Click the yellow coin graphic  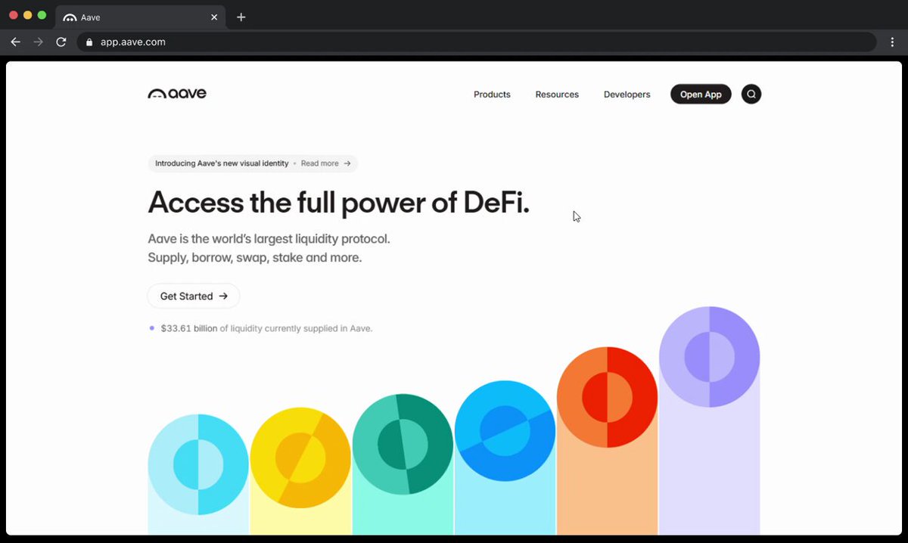point(300,458)
